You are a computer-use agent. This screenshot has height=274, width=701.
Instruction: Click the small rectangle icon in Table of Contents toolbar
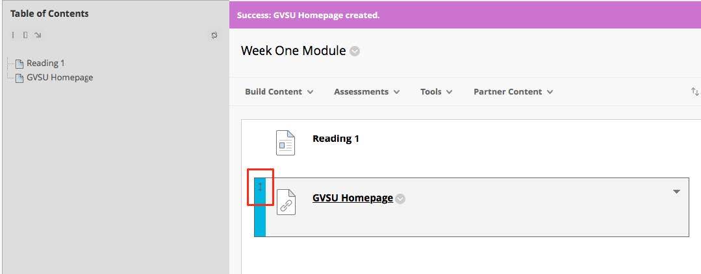[x=25, y=35]
